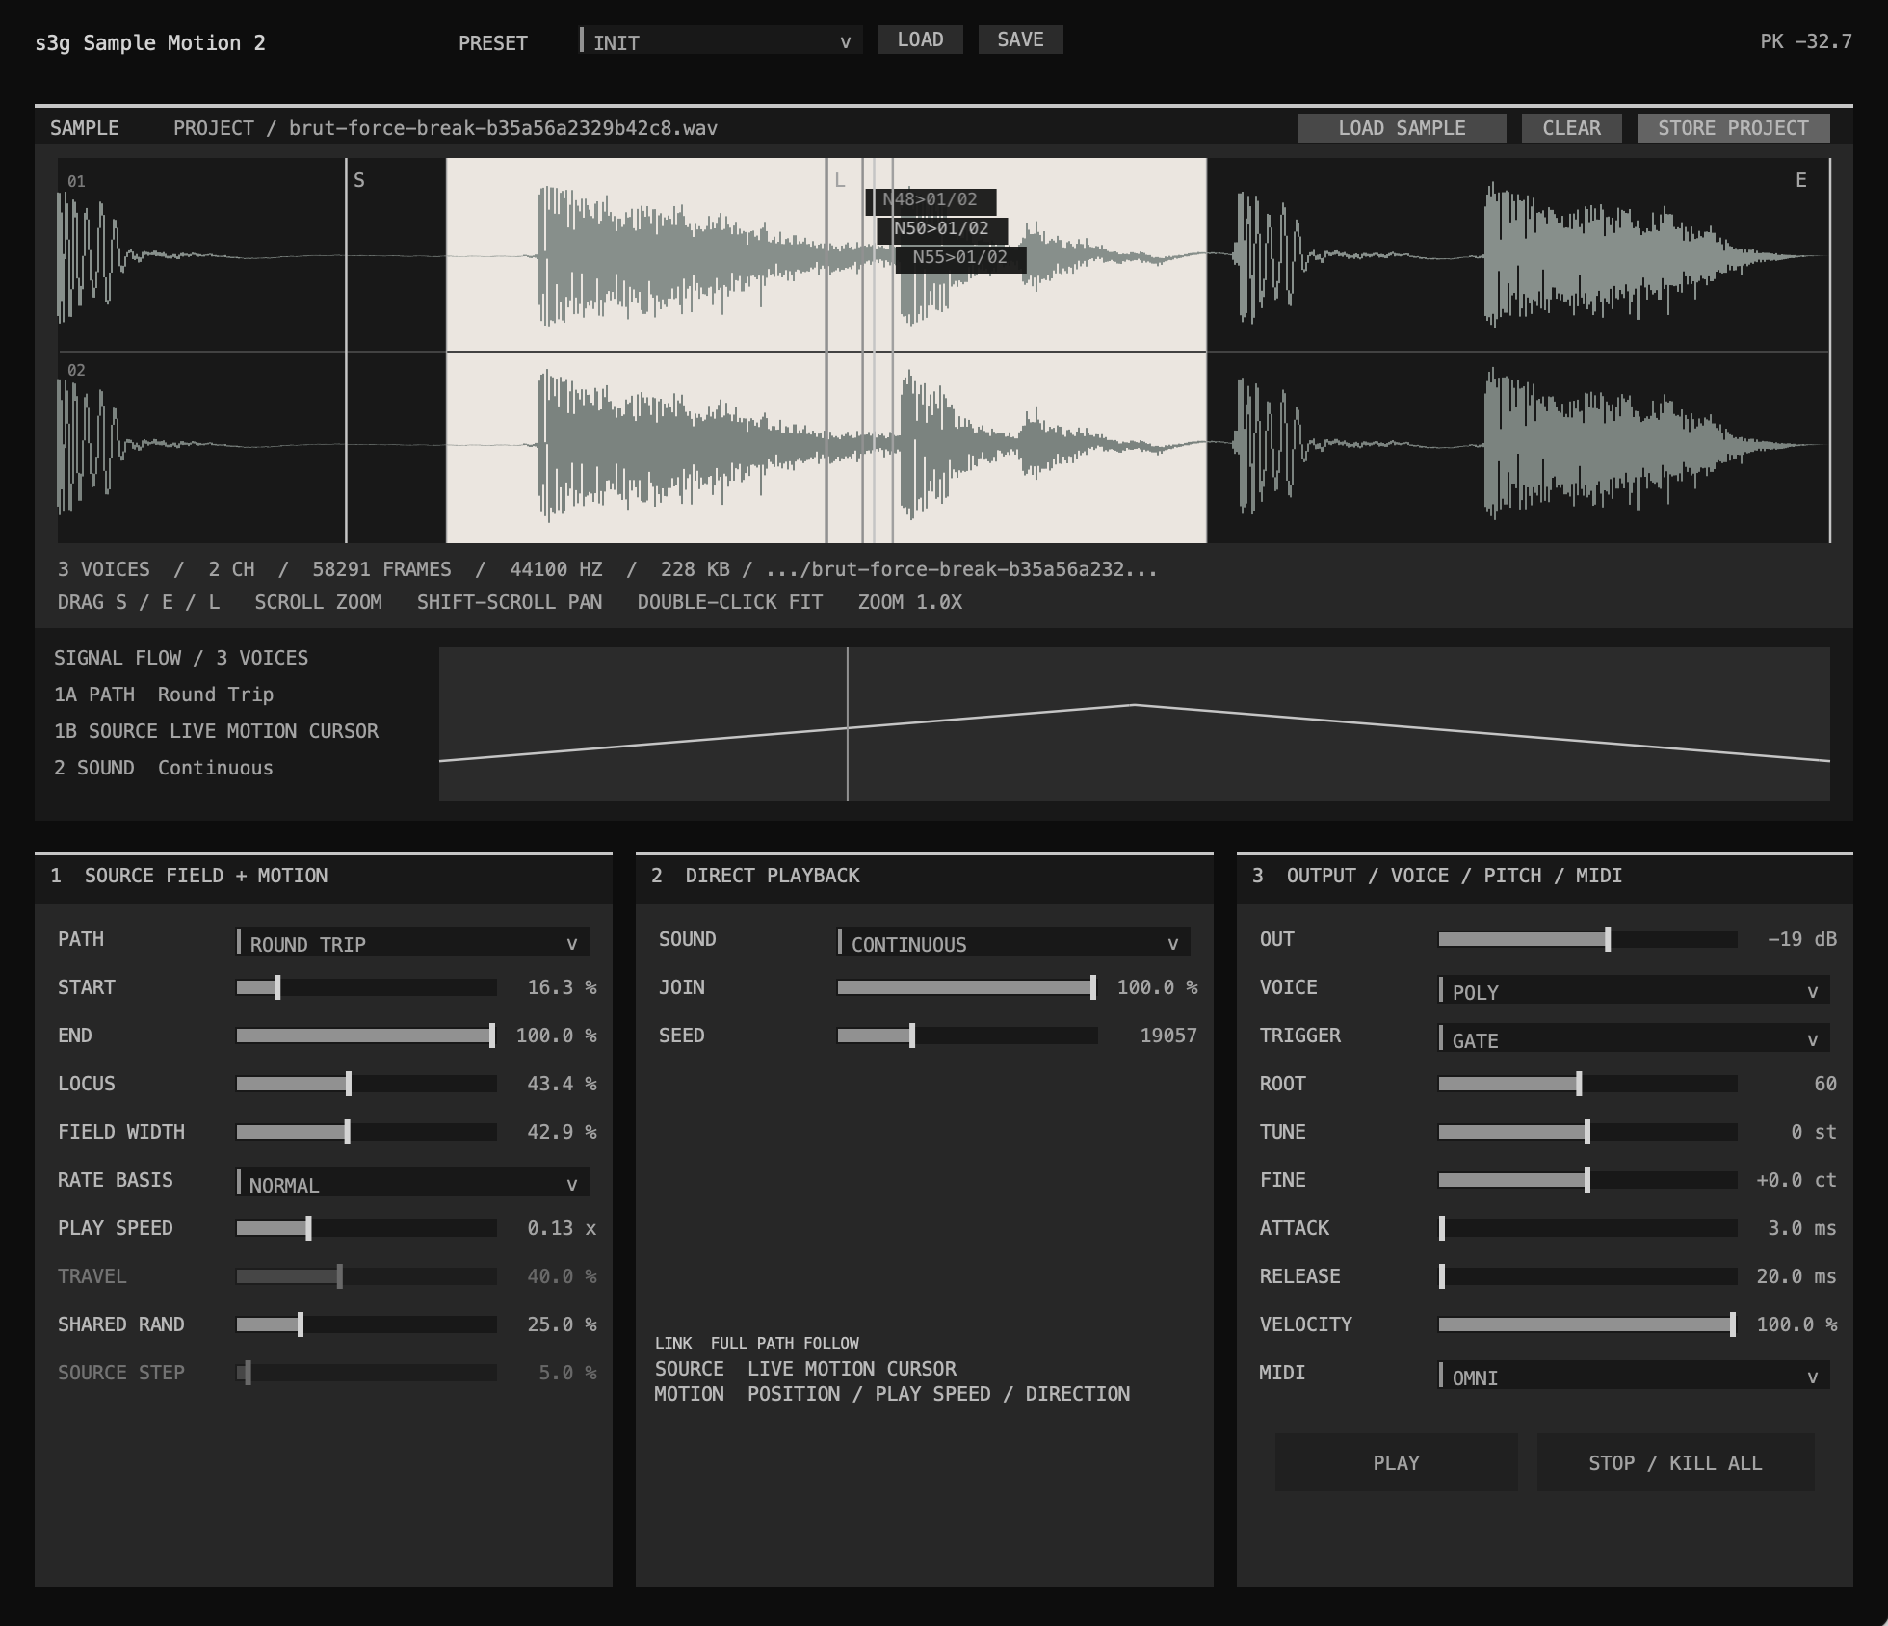Adjust the ATTACK slider at 3.0 ms
1888x1626 pixels.
tap(1587, 1228)
